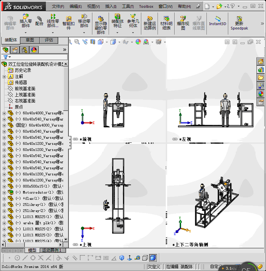Click 更新 Speedpak icon
The height and width of the screenshot is (271, 266).
click(x=239, y=23)
